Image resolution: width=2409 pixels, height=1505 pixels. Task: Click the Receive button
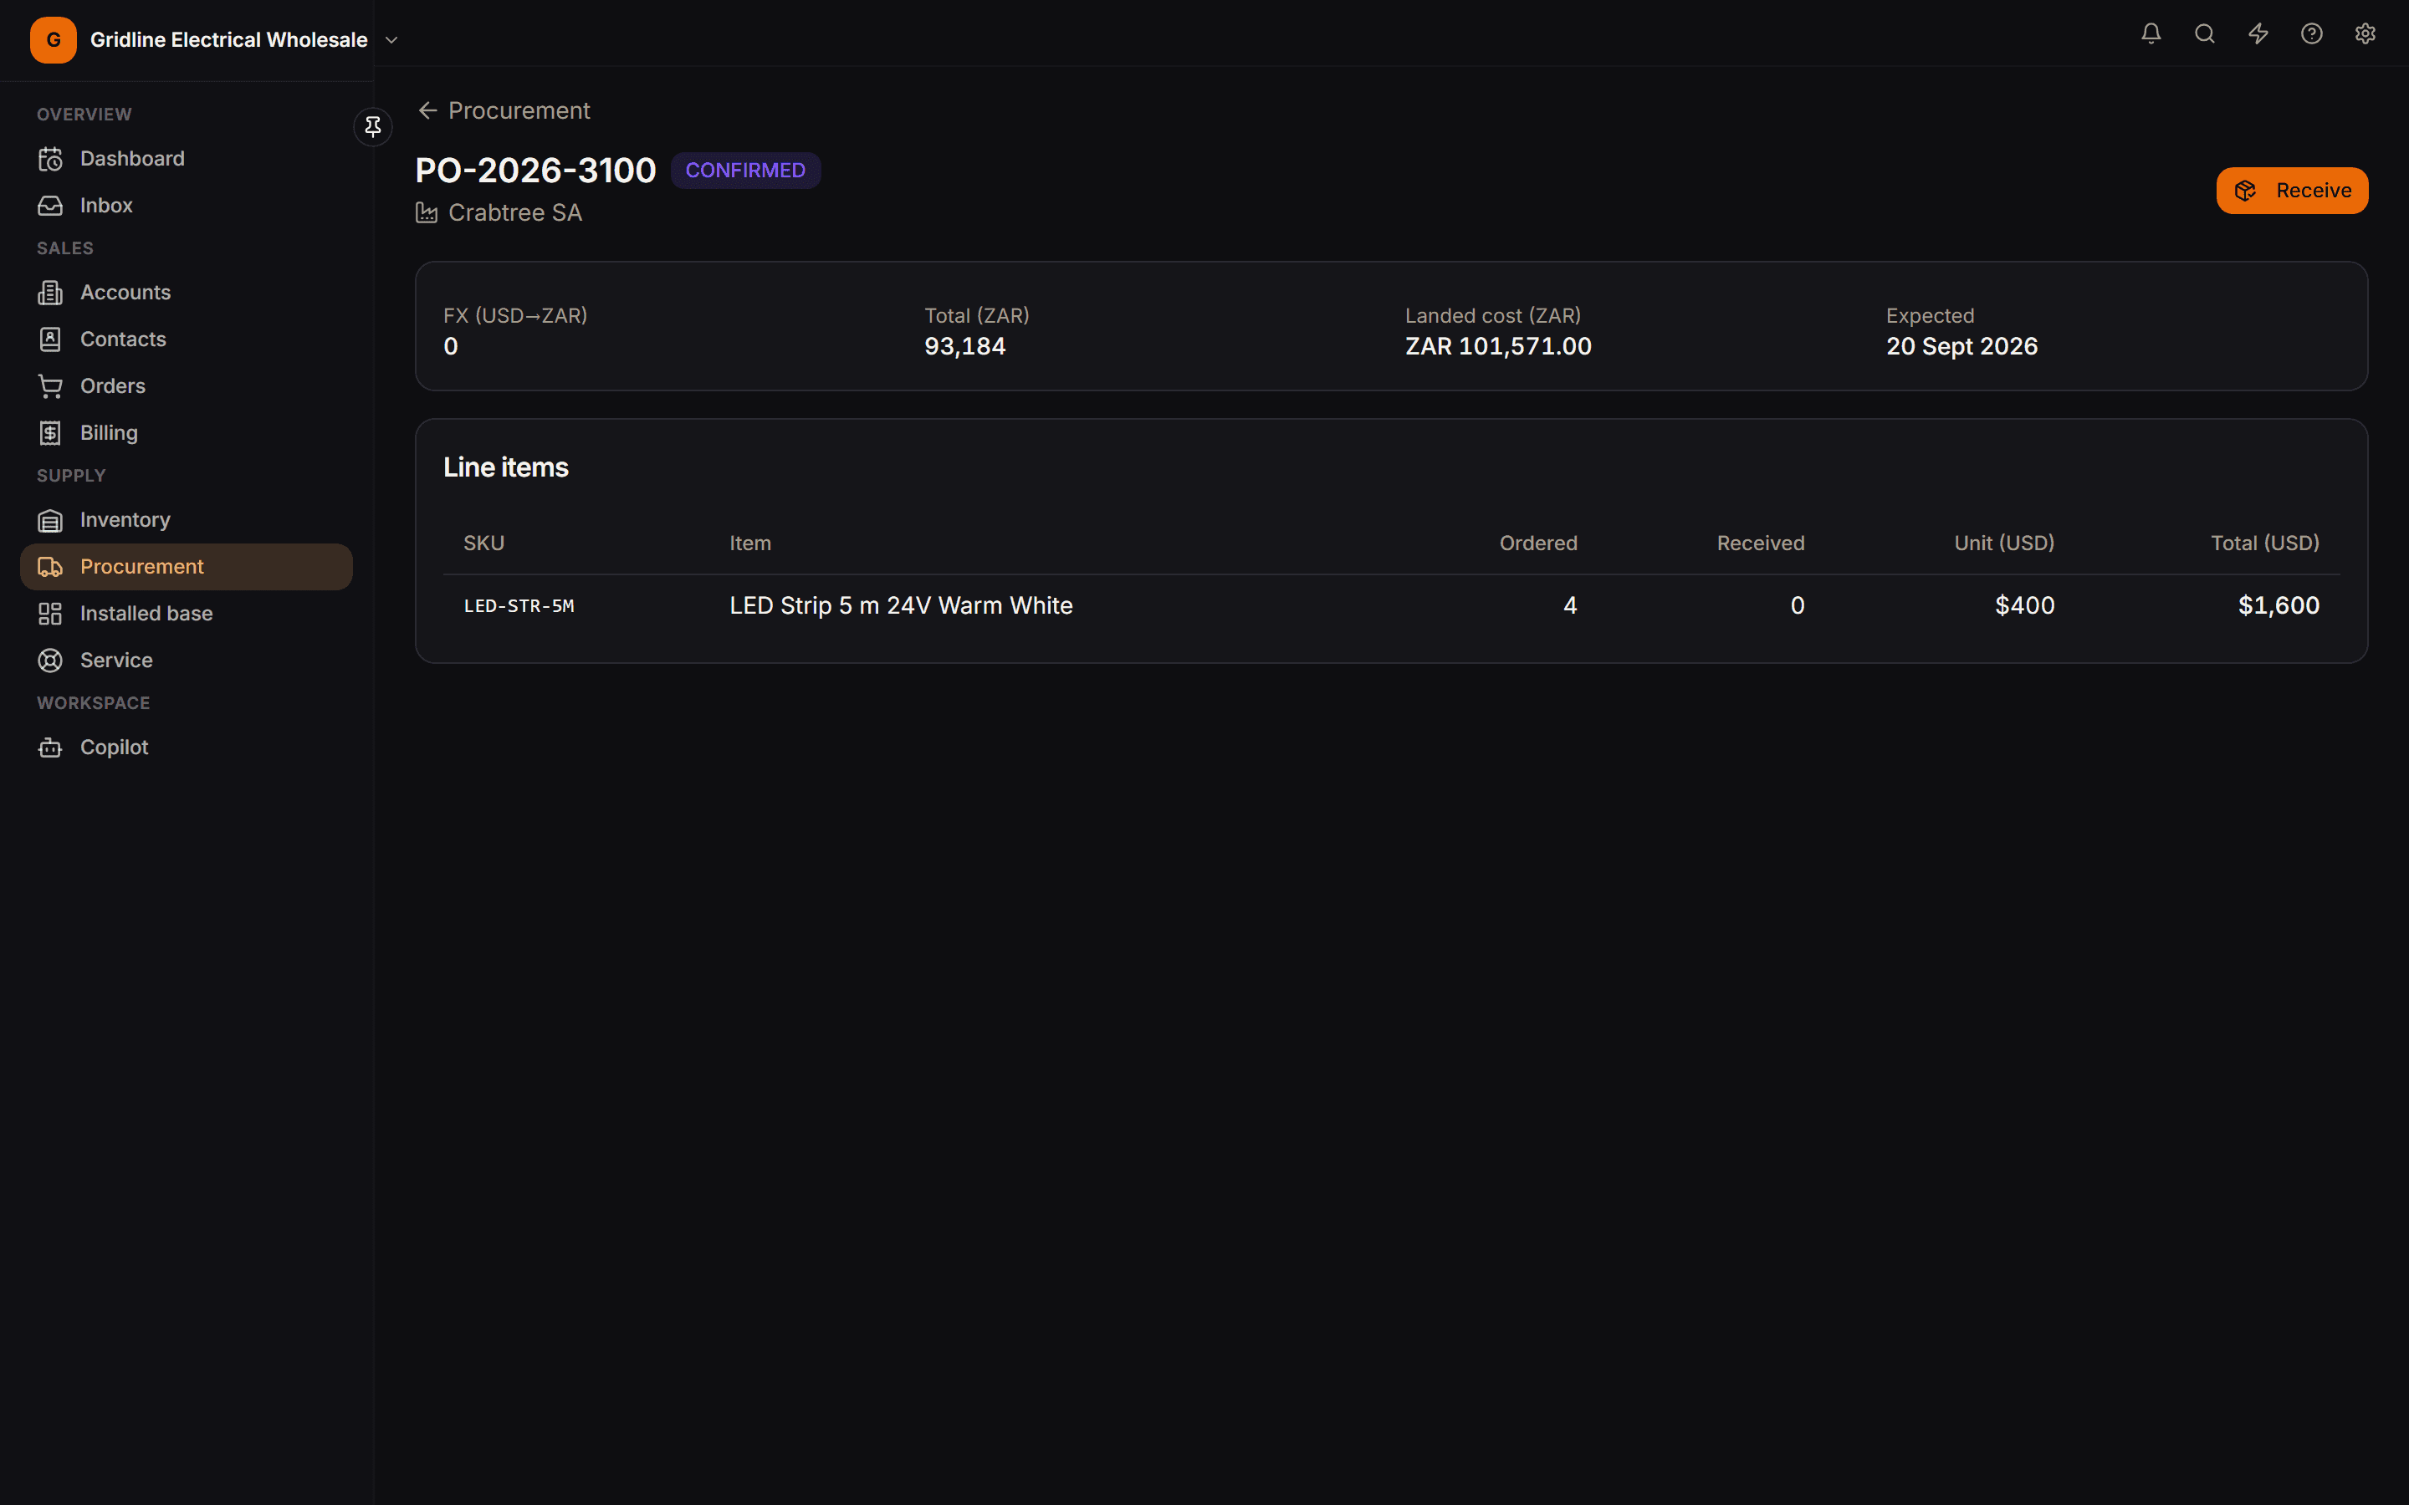point(2292,190)
